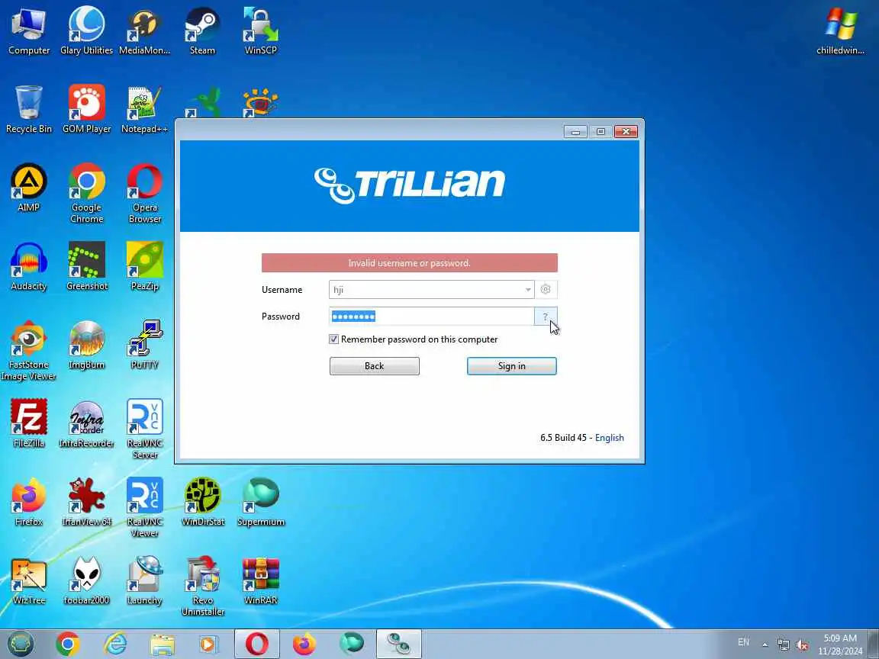Screen dimensions: 879x659
Task: Select the ImgBurn desktop icon
Action: 86,345
